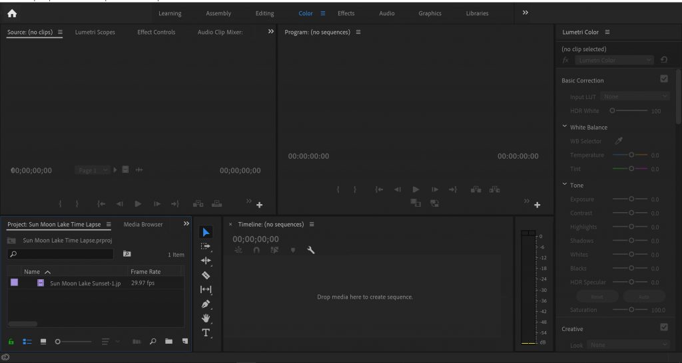The height and width of the screenshot is (363, 682).
Task: Open the Source monitor Page dropdown
Action: click(x=92, y=170)
